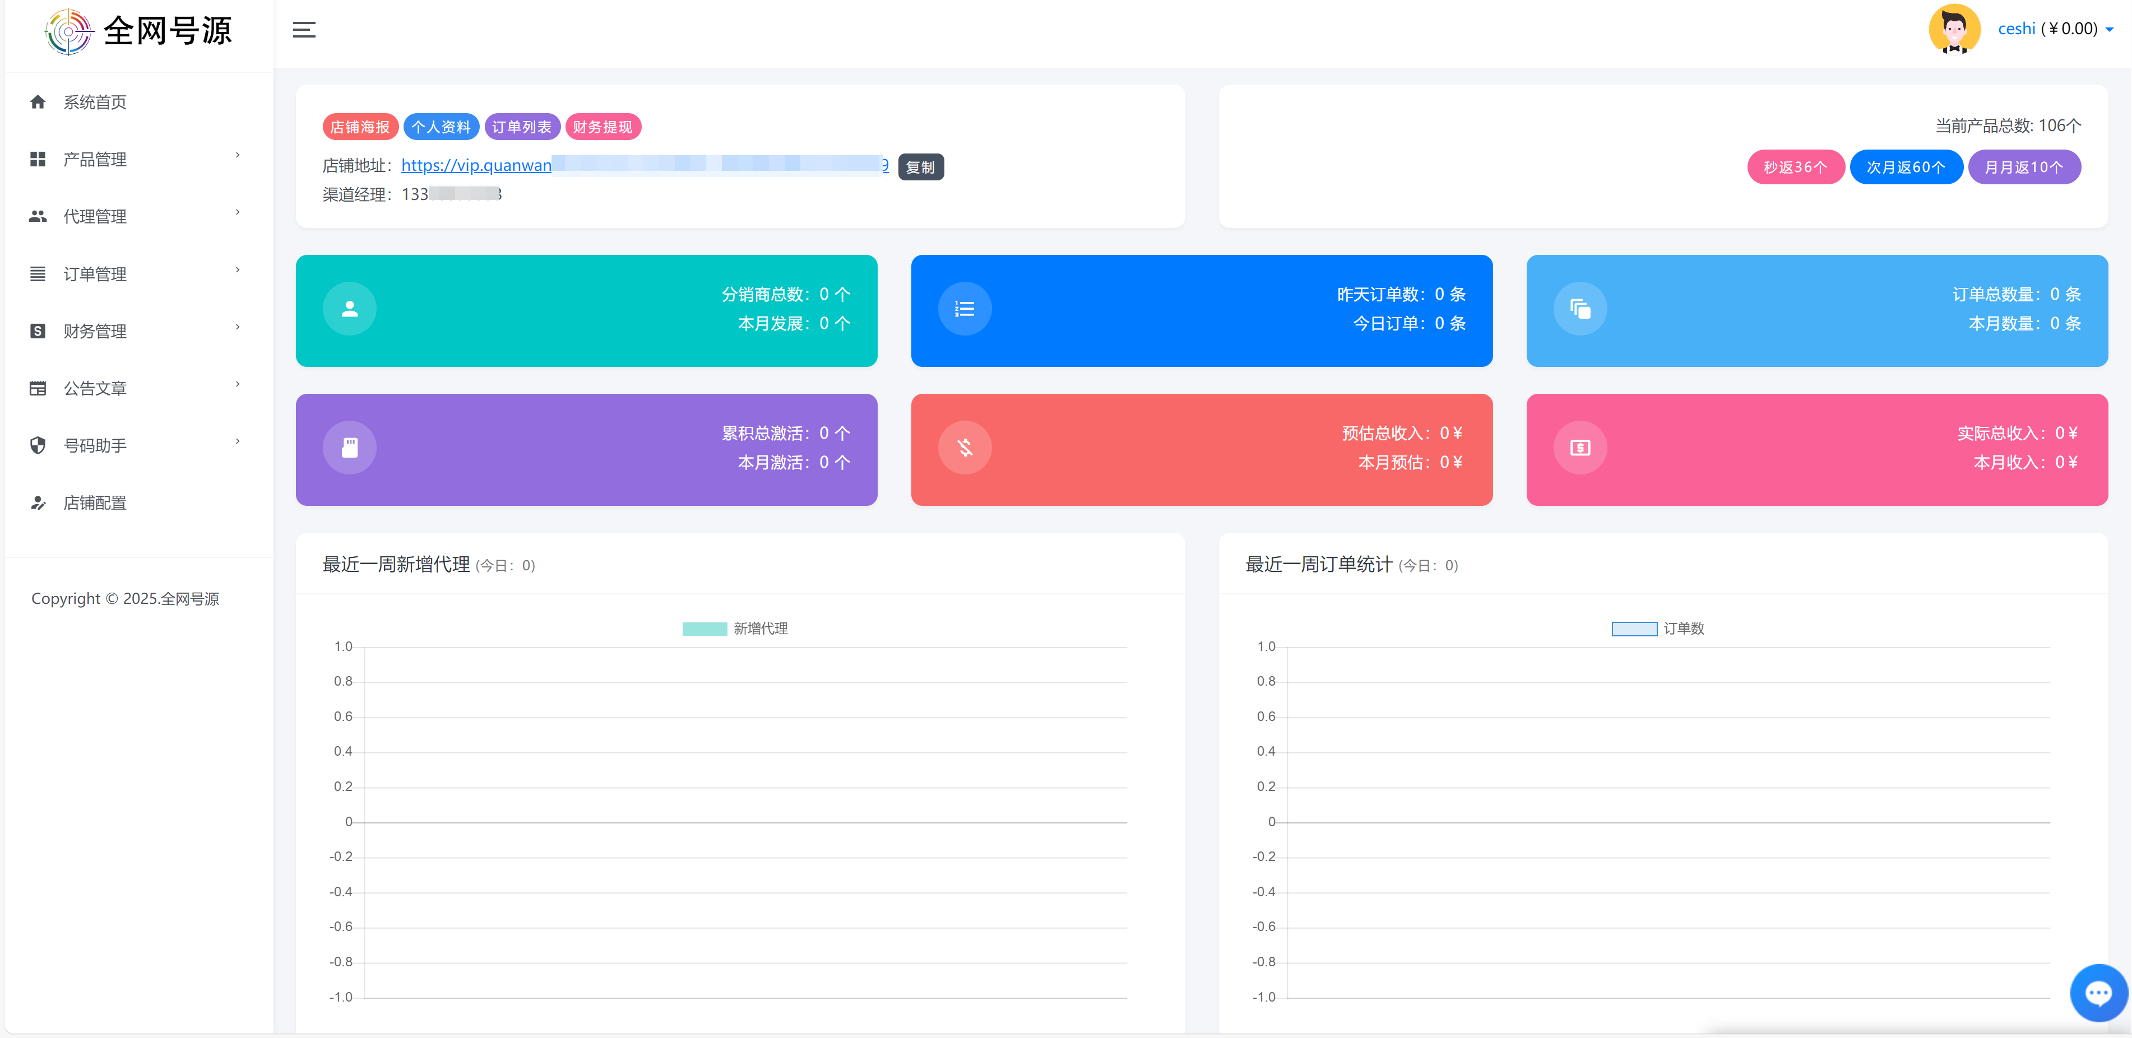Image resolution: width=2132 pixels, height=1038 pixels.
Task: Click the 复制 button next to shop address
Action: [920, 167]
